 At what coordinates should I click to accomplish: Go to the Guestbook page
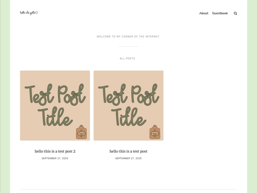pos(220,13)
